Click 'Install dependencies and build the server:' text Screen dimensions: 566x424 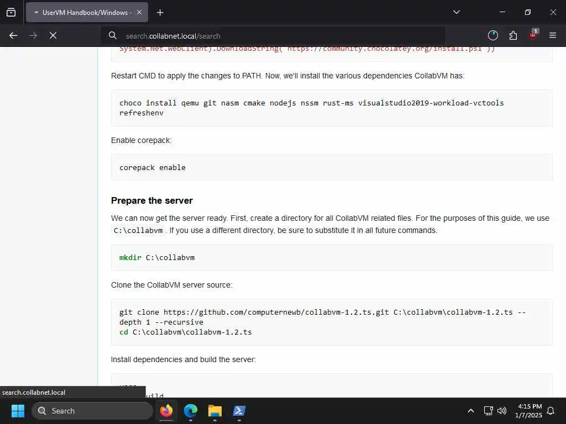click(184, 359)
